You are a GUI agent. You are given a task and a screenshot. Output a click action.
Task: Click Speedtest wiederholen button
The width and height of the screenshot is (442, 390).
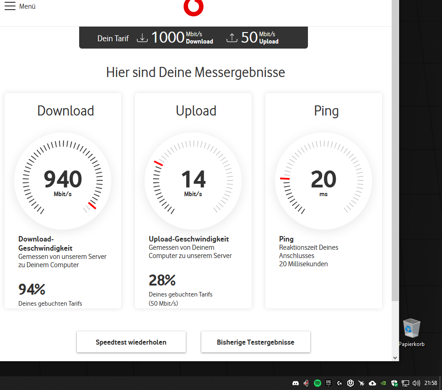(131, 342)
